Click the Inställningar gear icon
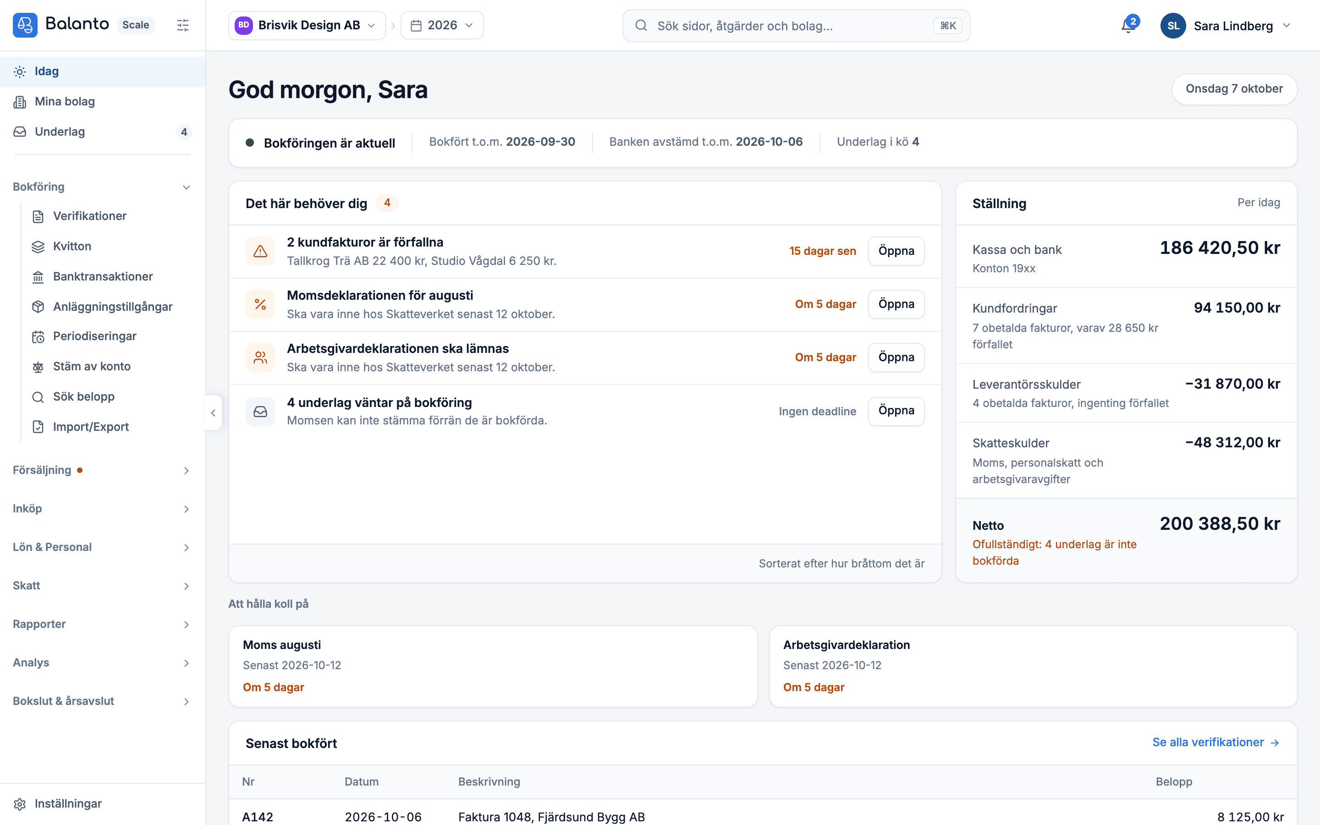Image resolution: width=1320 pixels, height=825 pixels. point(20,804)
